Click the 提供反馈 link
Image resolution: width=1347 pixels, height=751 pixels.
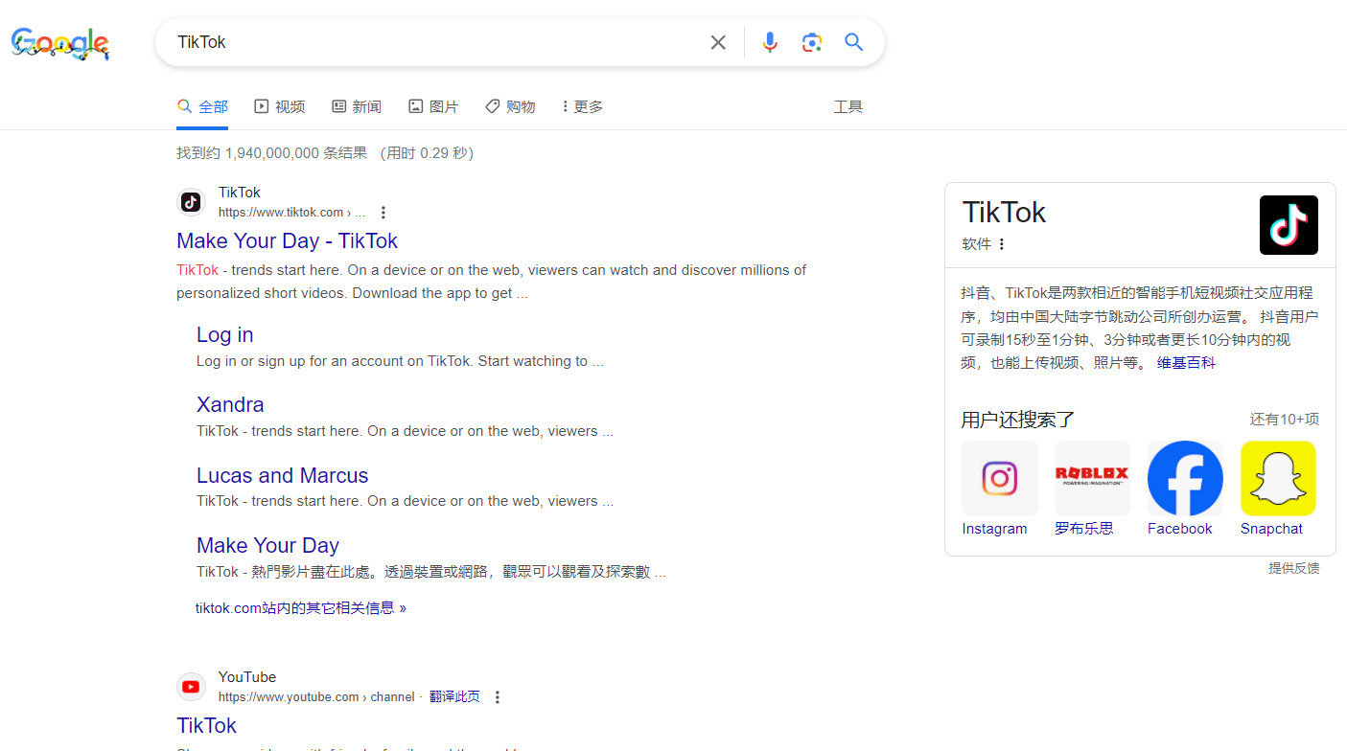pos(1294,568)
